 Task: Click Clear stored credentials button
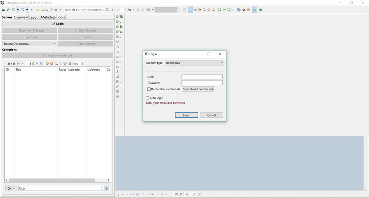(198, 89)
